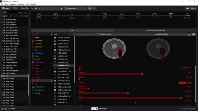Open preferences gear icon at bottom left
This screenshot has height=111, width=198.
coord(2,109)
